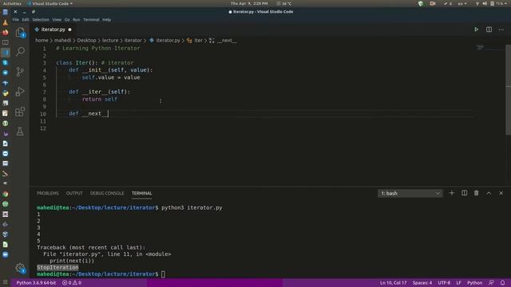Open Manage gear in activity bar
Viewport: 511px width, 287px height.
coord(20,268)
